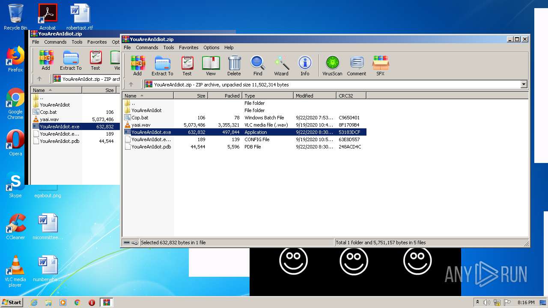The image size is (548, 308).
Task: Select the CONFIG File row in front window
Action: pyautogui.click(x=244, y=139)
